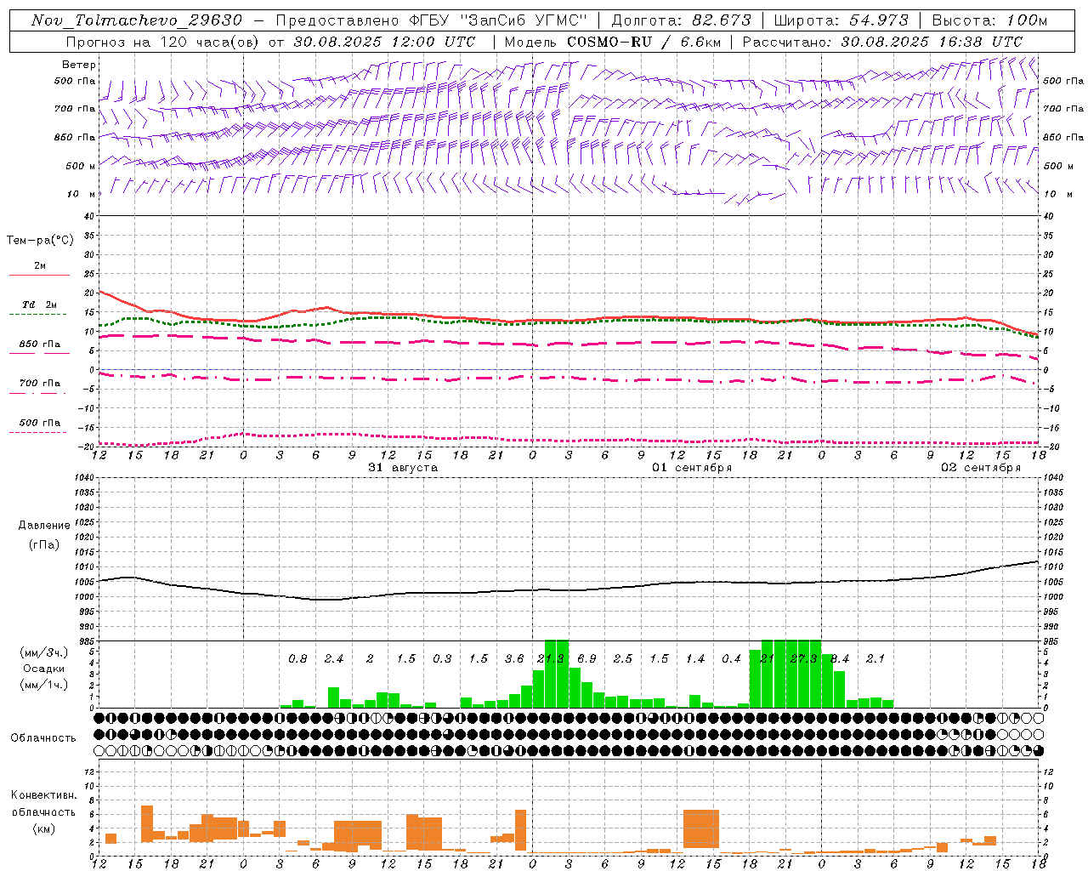Click the 6.9 precipitation total

point(586,659)
